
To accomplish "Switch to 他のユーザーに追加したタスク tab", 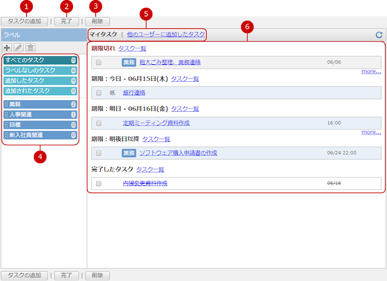I will (165, 34).
